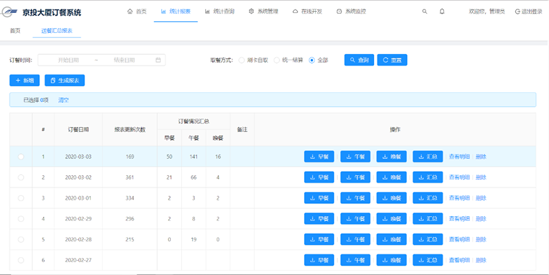Click the 清空 link to clear selection

(x=63, y=100)
